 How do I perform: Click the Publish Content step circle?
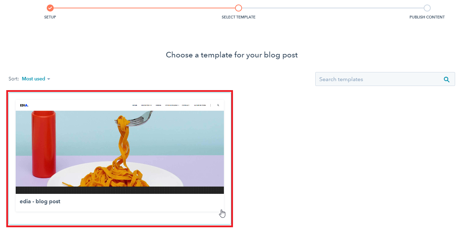tap(427, 8)
